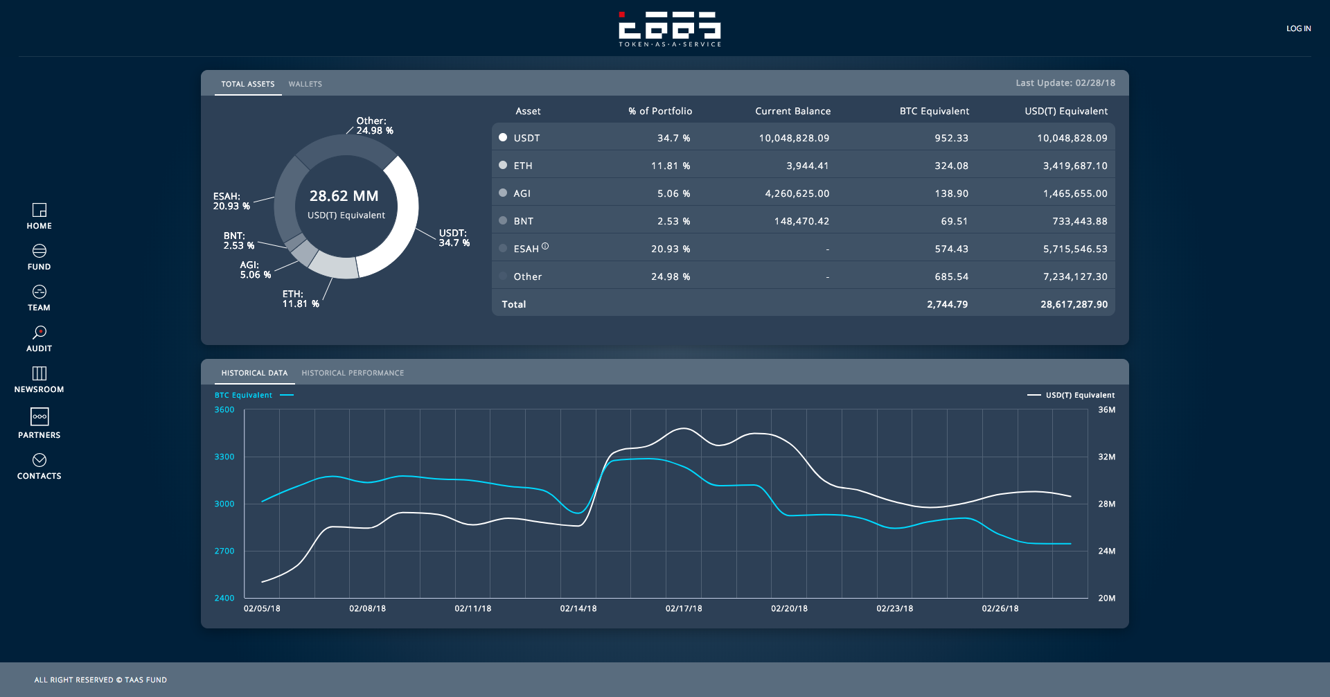Toggle the USD(T) Equivalent chart legend

[x=1071, y=395]
